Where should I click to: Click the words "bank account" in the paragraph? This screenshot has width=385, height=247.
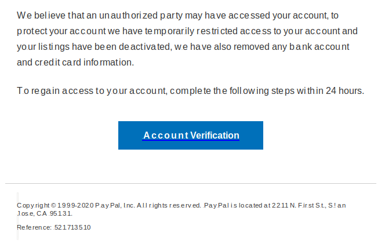click(319, 46)
